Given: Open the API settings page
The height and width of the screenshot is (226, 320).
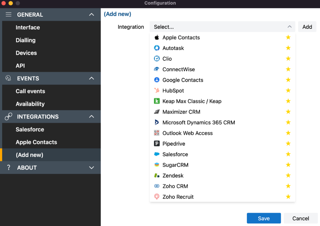Looking at the screenshot, I should 52,66.
